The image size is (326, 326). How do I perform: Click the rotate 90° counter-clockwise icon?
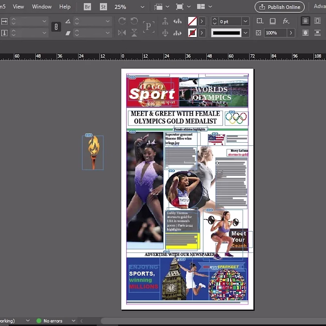[x=134, y=21]
